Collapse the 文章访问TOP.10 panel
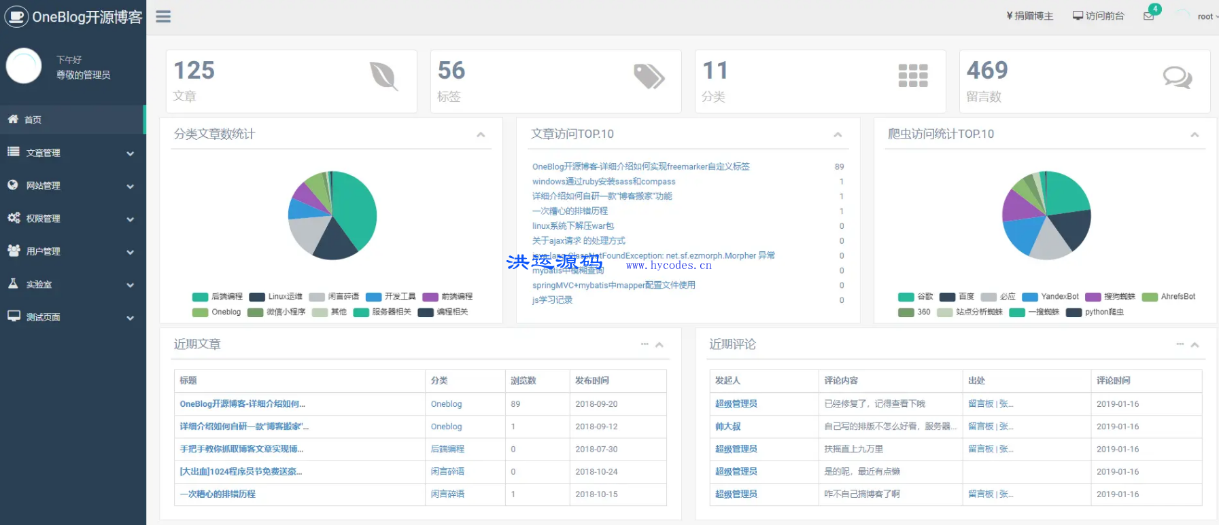This screenshot has height=525, width=1219. (x=838, y=134)
